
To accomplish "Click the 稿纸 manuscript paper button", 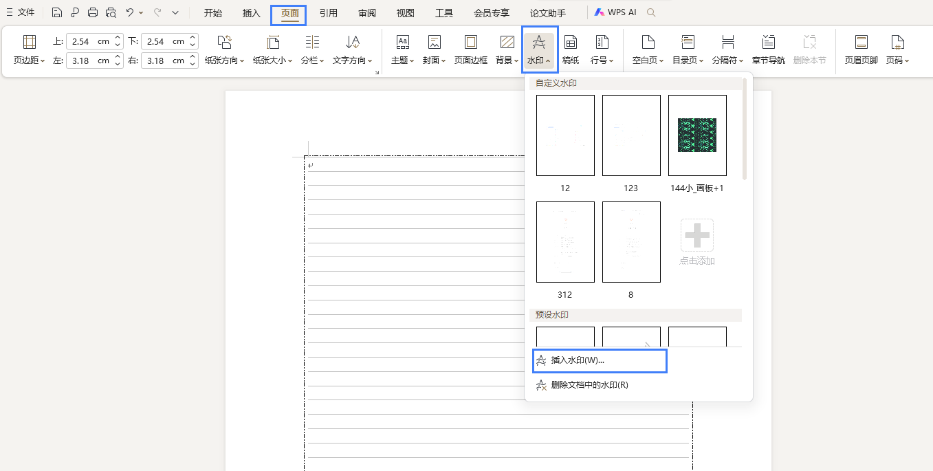I will pyautogui.click(x=571, y=50).
